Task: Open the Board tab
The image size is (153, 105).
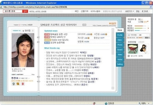Action: 120,50
